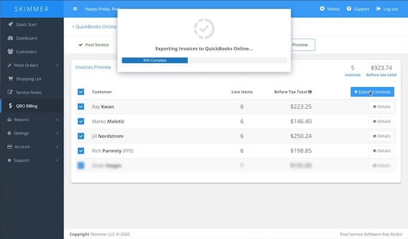Viewport: 408px width, 239px height.
Task: Open Dashboard in sidebar
Action: pyautogui.click(x=32, y=38)
